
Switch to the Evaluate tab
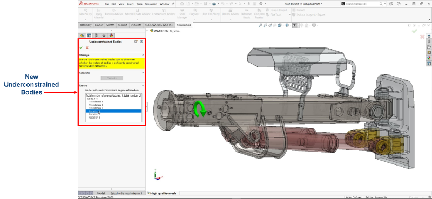click(136, 25)
